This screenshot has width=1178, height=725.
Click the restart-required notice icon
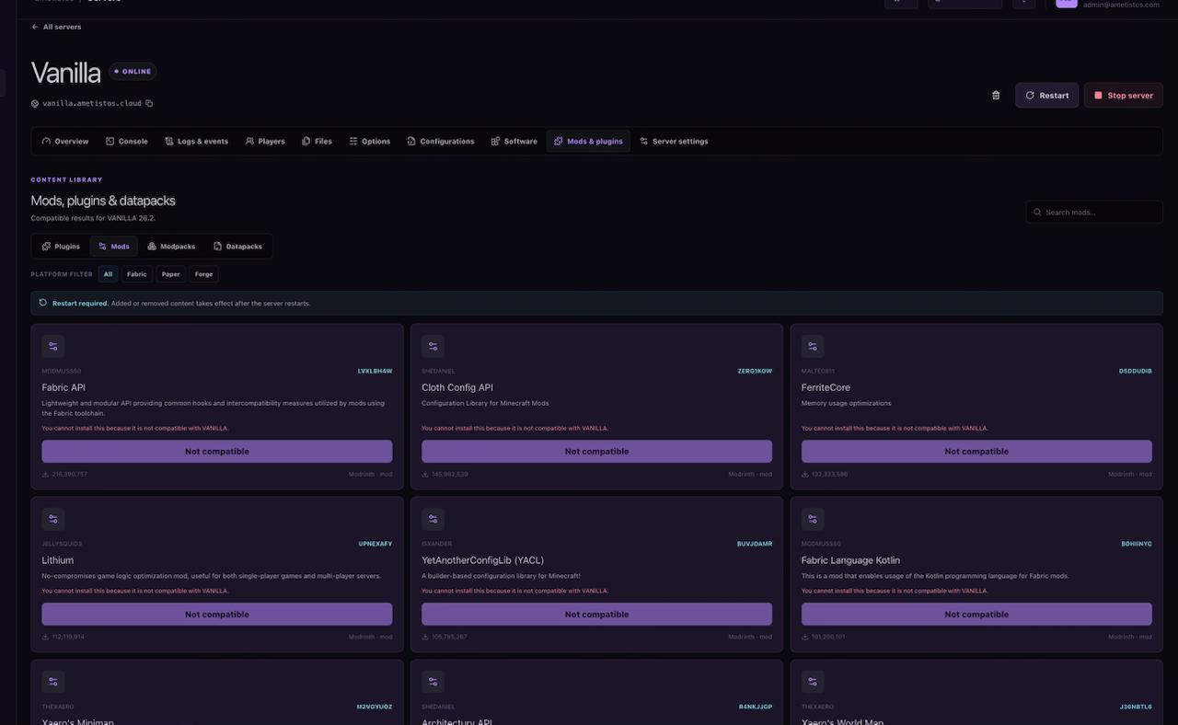point(43,303)
